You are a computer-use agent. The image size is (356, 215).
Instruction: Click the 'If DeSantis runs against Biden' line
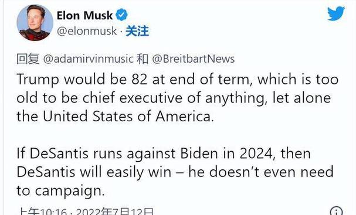tap(164, 153)
